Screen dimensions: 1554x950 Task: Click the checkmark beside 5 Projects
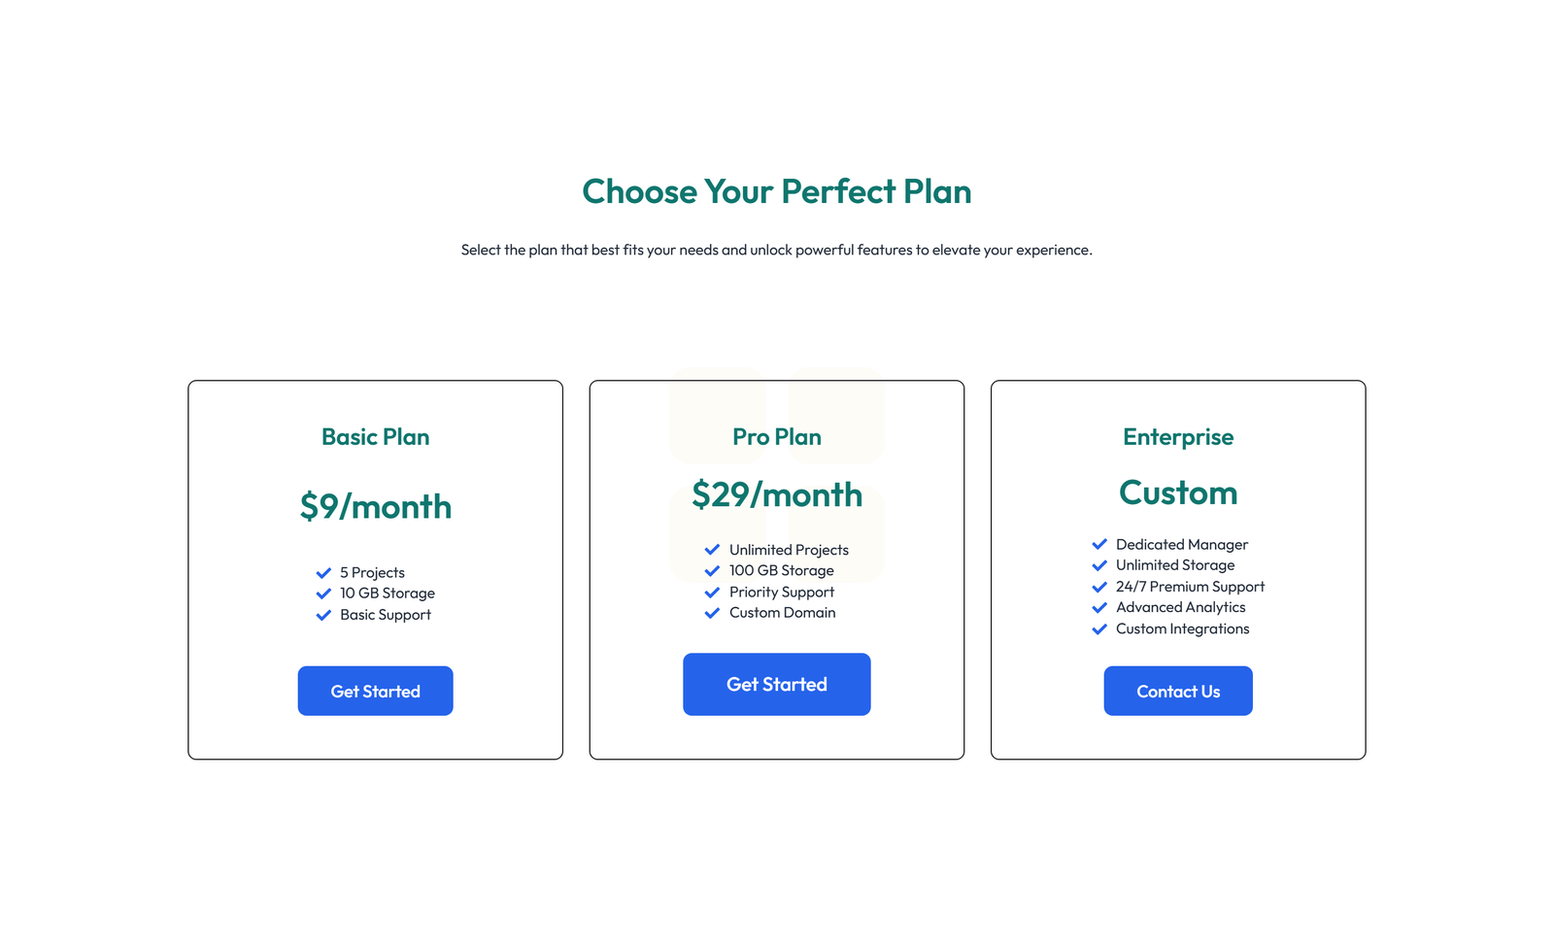(x=324, y=572)
